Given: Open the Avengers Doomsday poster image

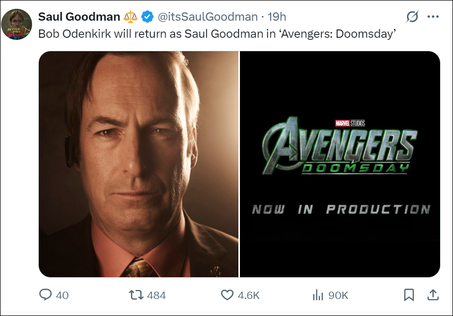Looking at the screenshot, I should click(x=340, y=164).
